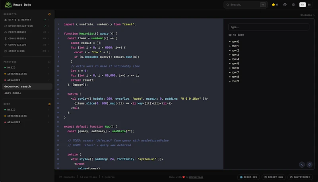318x182 pixels.
Task: Open the Composition concept
Action: tap(27, 45)
